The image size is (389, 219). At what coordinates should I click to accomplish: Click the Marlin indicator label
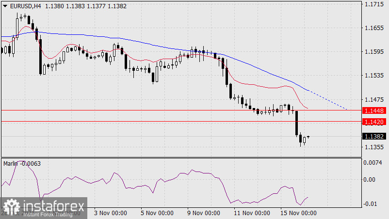[22, 163]
